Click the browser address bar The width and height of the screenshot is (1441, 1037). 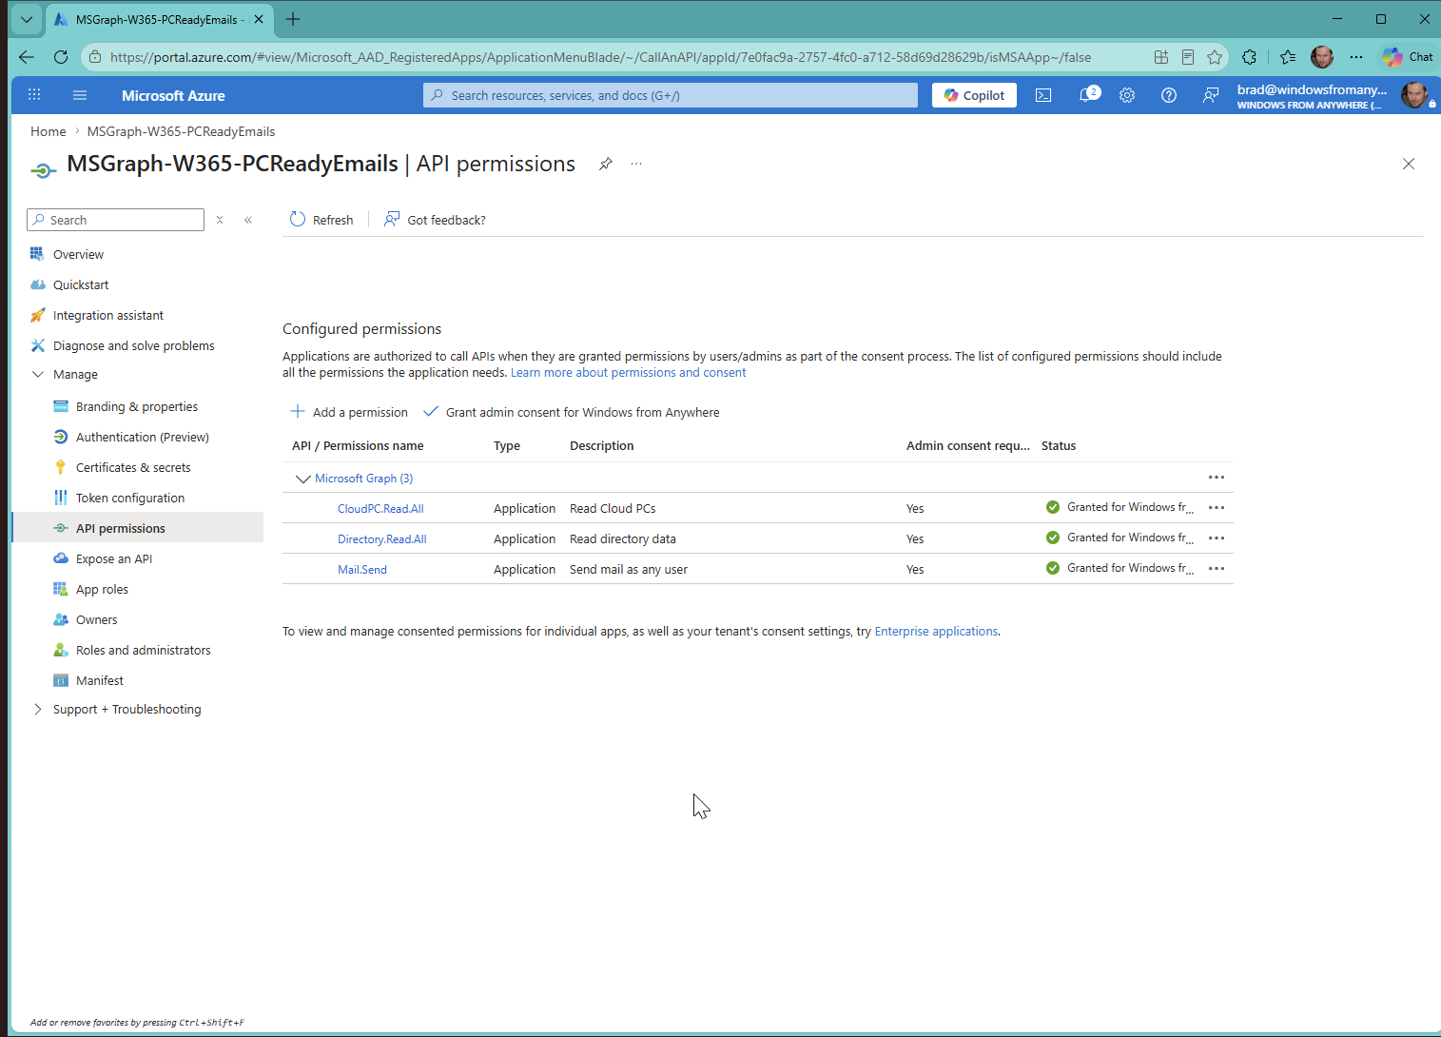(600, 57)
